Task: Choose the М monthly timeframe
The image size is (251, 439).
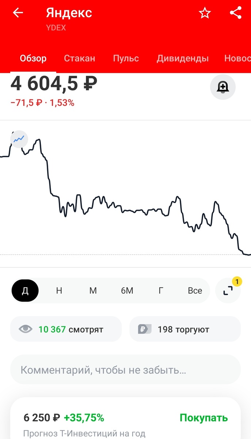Action: [x=93, y=290]
